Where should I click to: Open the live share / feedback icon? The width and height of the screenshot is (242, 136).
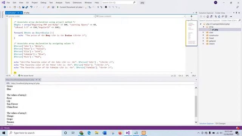237,7
